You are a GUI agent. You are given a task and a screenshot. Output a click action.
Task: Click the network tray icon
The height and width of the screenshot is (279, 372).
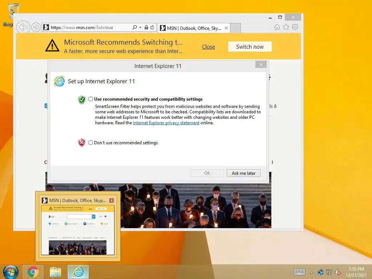click(329, 272)
